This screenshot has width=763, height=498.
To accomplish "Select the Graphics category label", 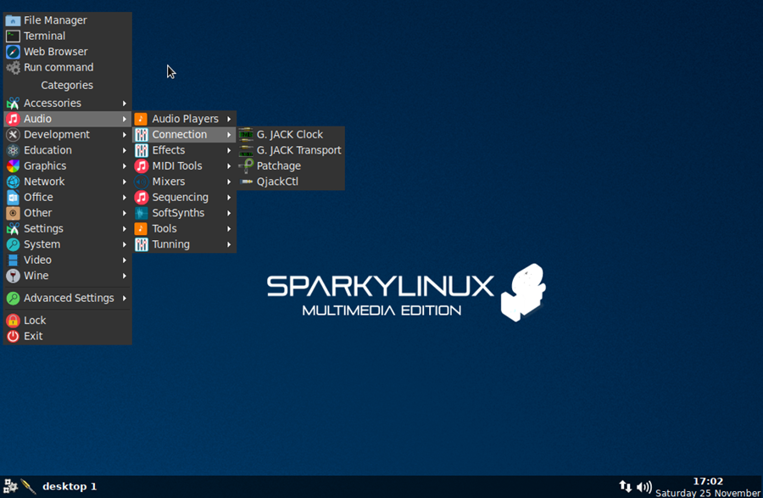I will 45,166.
